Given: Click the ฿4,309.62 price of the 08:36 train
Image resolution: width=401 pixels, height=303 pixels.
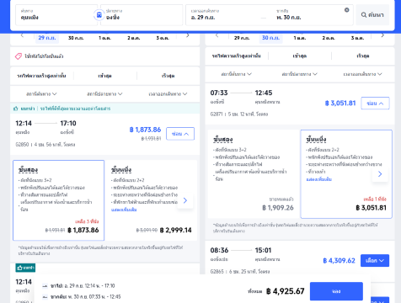Looking at the screenshot, I should point(339,261).
